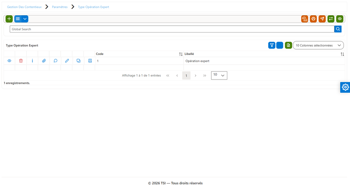
Task: Click the orange multi-printer icon
Action: (305, 19)
